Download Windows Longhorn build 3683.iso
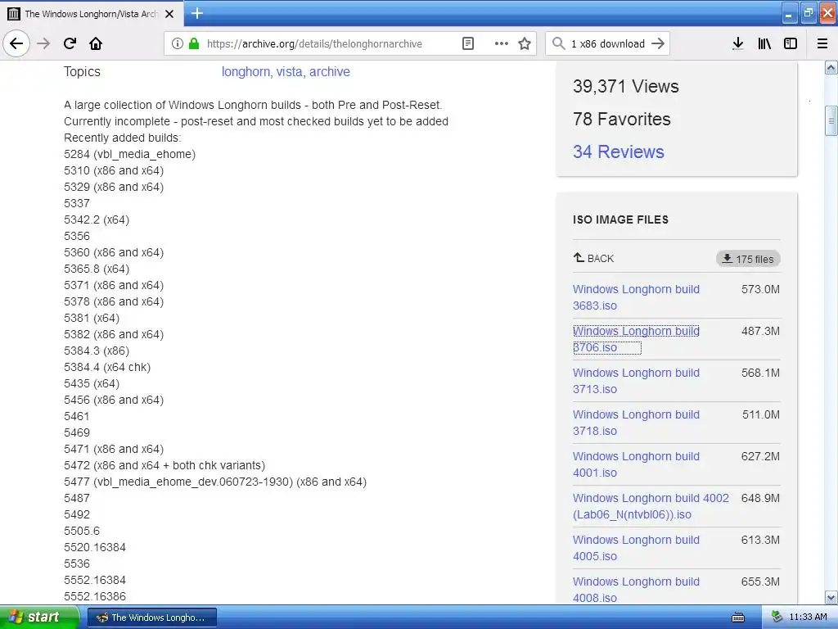Viewport: 838px width, 629px height. pos(636,297)
